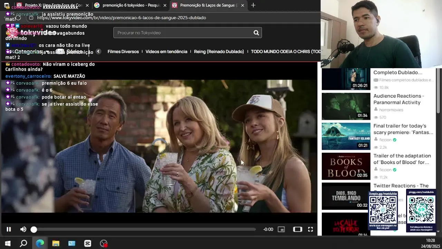Open the 'Dios, sigo temblando' thumbnail
The width and height of the screenshot is (442, 249).
(x=346, y=196)
